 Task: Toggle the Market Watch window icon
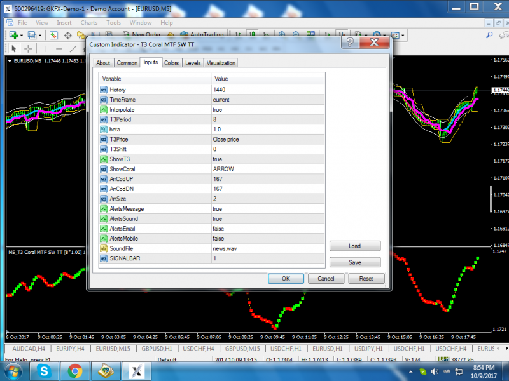pos(53,35)
